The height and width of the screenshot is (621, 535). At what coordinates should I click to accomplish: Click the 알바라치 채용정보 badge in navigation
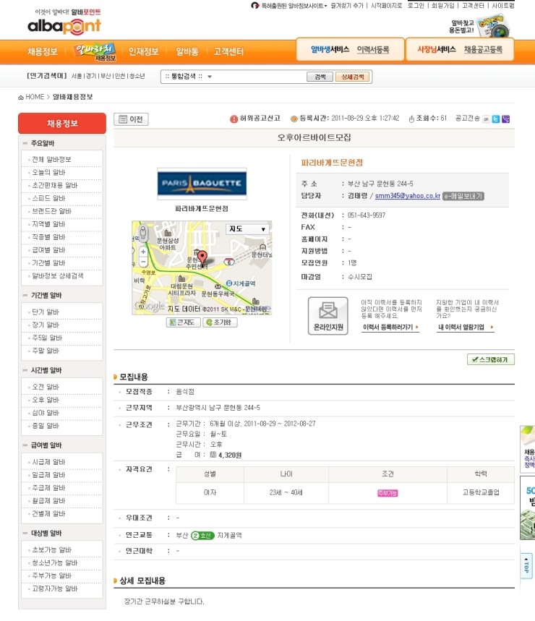pyautogui.click(x=94, y=51)
